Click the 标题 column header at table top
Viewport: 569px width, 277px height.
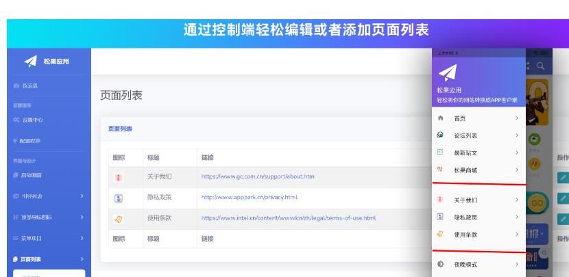[x=153, y=157]
